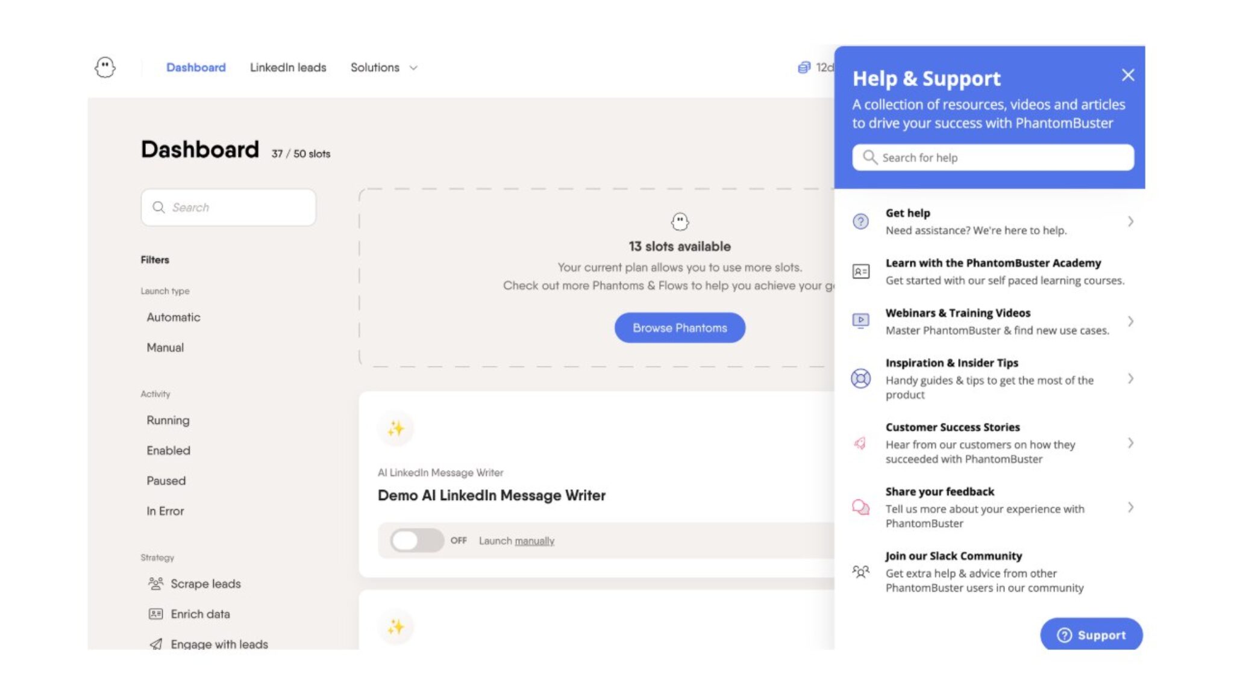Click the Browse Phantoms button

[680, 328]
